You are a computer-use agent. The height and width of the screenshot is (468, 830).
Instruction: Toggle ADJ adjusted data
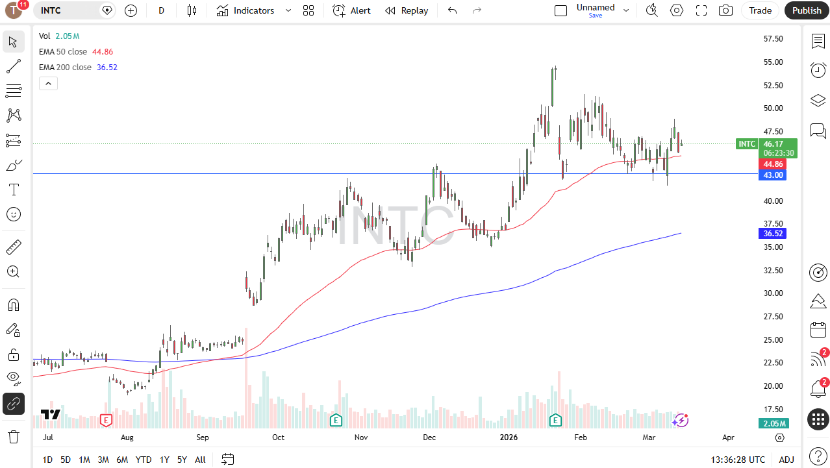tap(786, 460)
